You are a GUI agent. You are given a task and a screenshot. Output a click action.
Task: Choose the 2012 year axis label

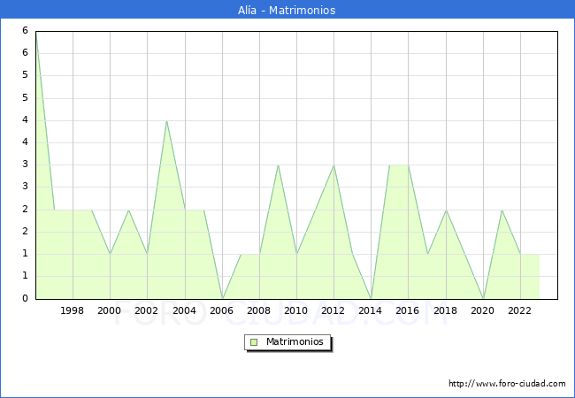pos(333,310)
